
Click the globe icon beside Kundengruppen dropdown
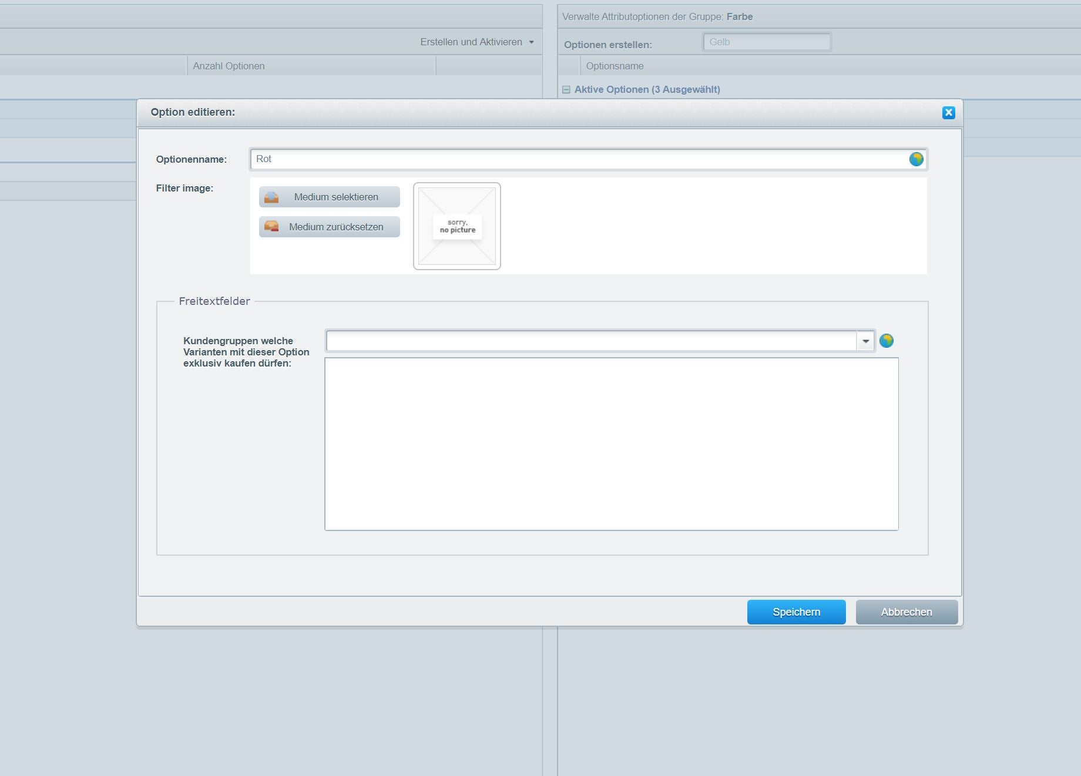tap(886, 341)
